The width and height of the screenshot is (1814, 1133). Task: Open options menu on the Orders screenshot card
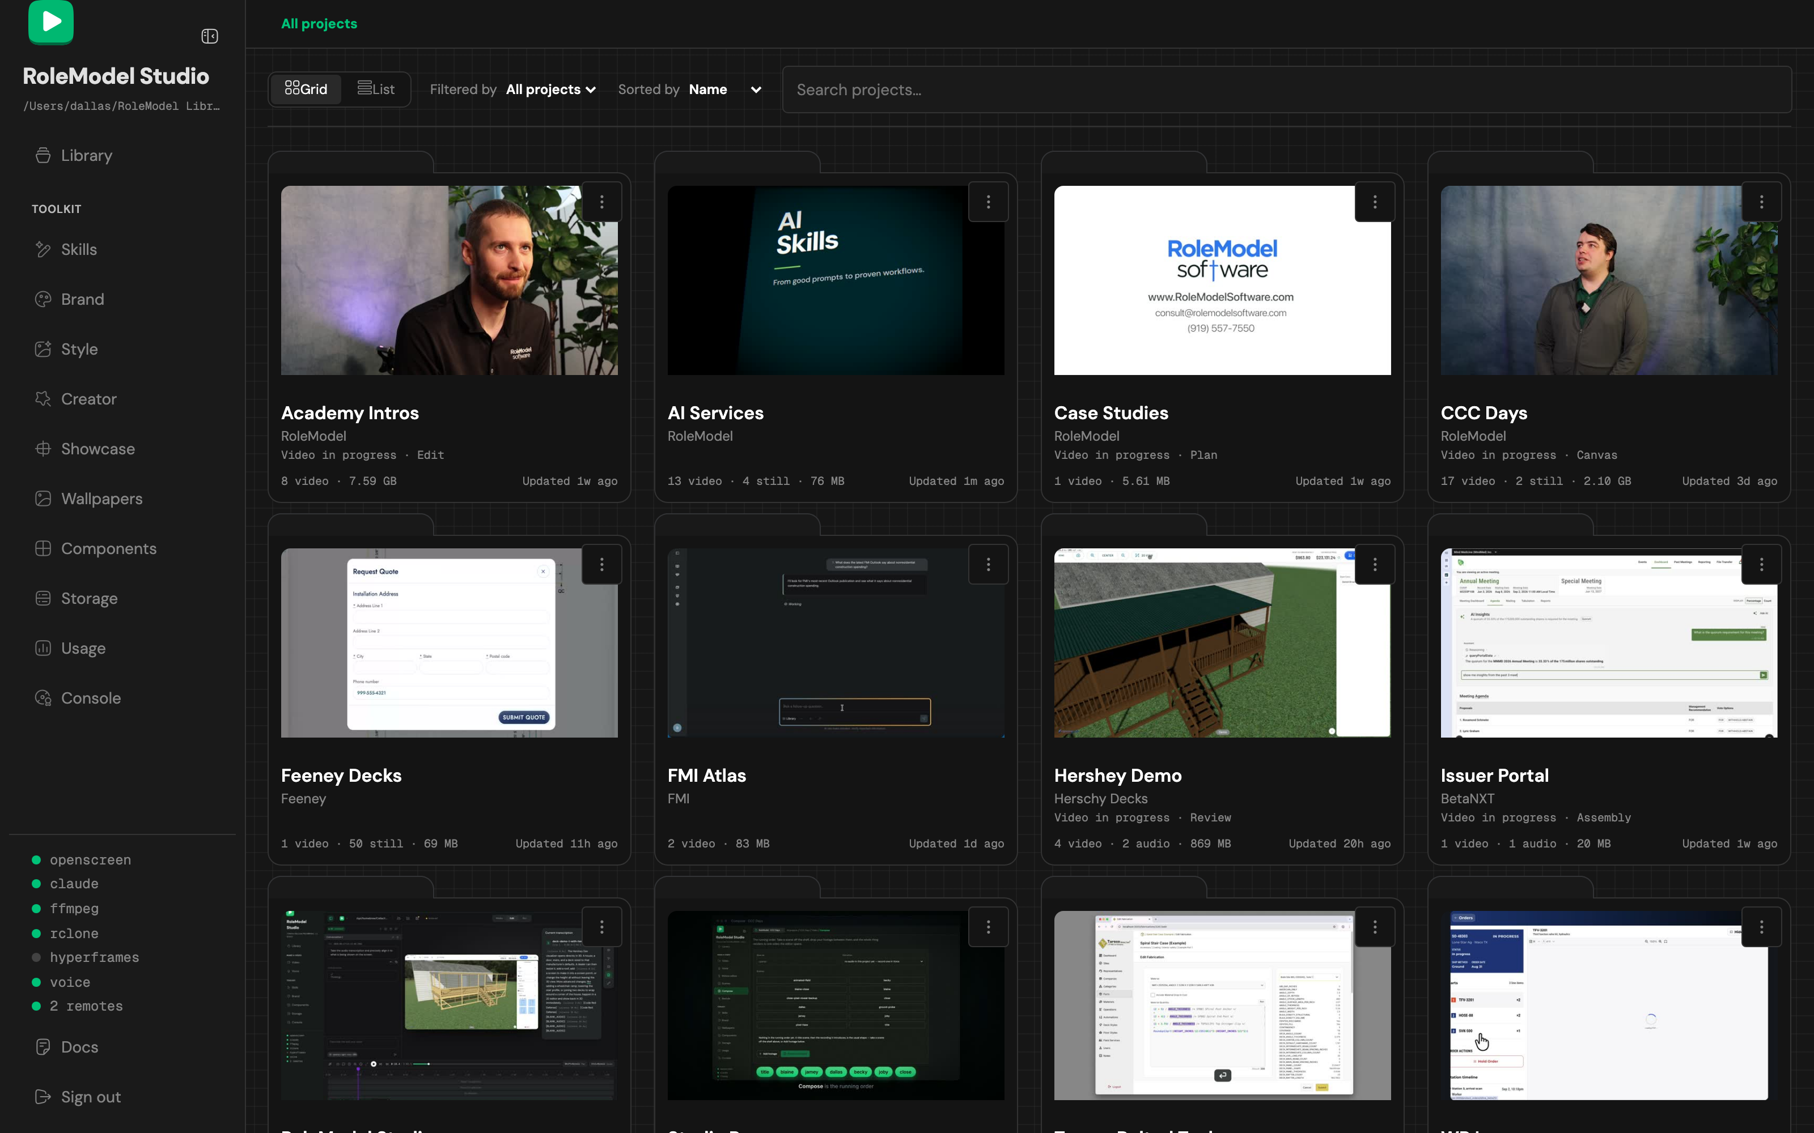coord(1761,927)
